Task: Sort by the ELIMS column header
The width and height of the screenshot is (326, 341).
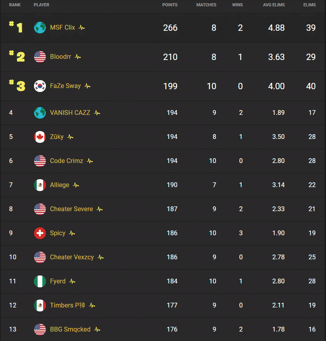Action: (x=310, y=5)
